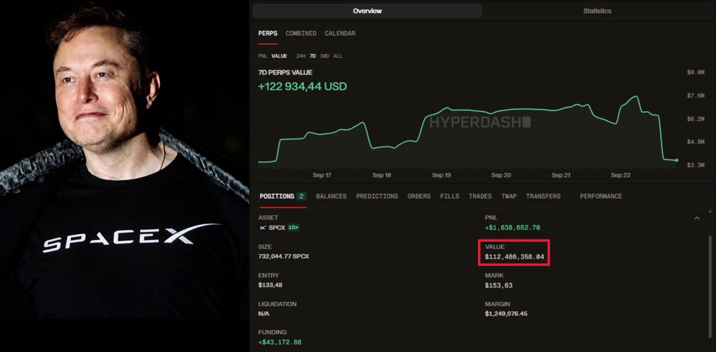Click the margin amount $1,249,076.45
The width and height of the screenshot is (716, 352).
[507, 314]
